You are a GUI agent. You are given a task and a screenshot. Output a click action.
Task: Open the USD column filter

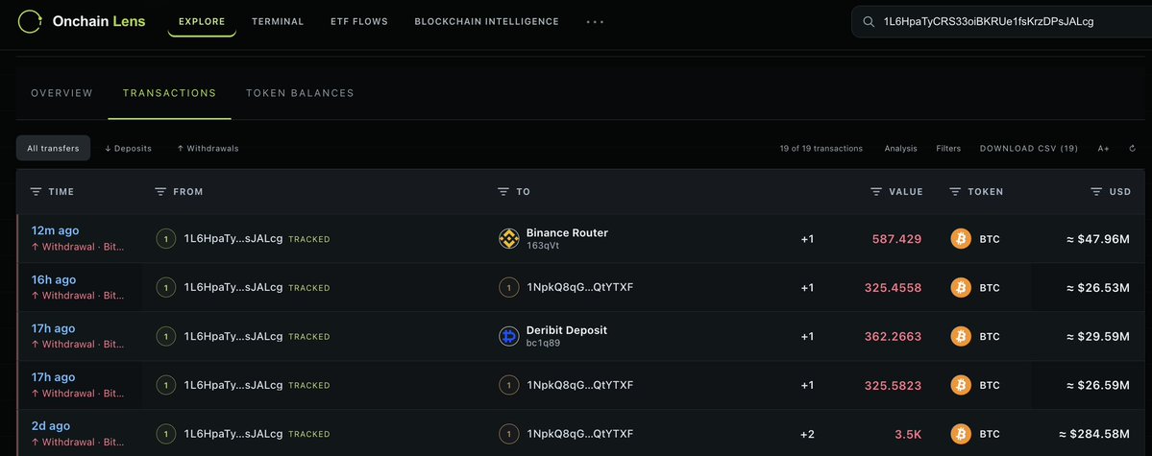1096,192
